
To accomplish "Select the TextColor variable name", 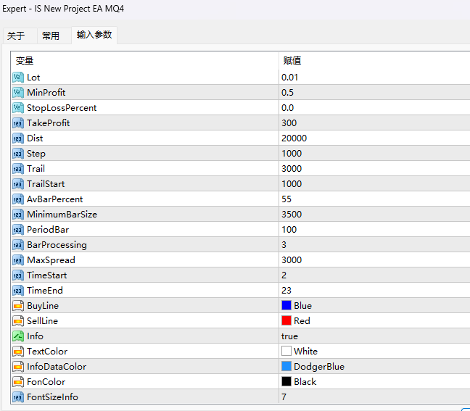I will 47,352.
